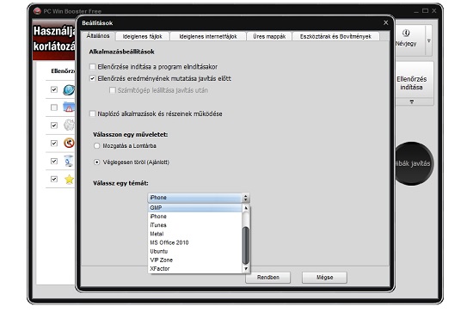Uncheck the blocked-sign item checkbox
Image resolution: width=473 pixels, height=312 pixels.
click(x=54, y=143)
